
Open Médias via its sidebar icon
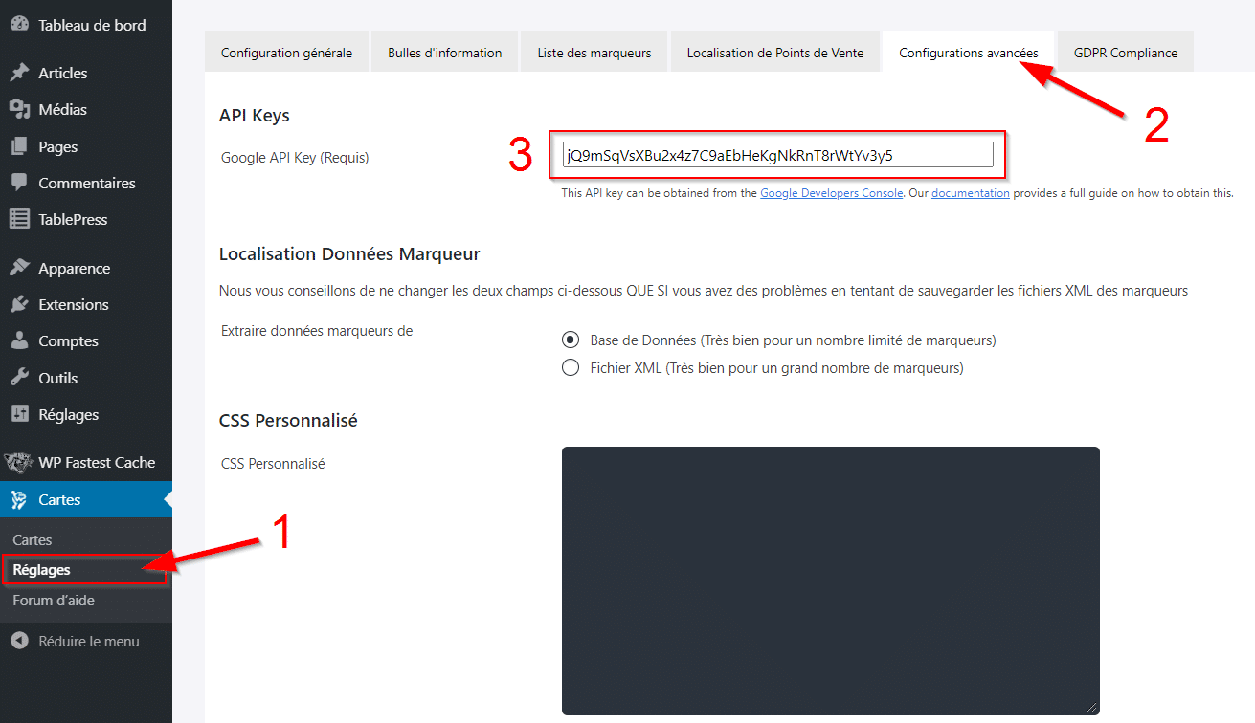pyautogui.click(x=19, y=110)
